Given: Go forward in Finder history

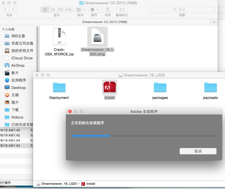Looking at the screenshot, I should pos(13,10).
